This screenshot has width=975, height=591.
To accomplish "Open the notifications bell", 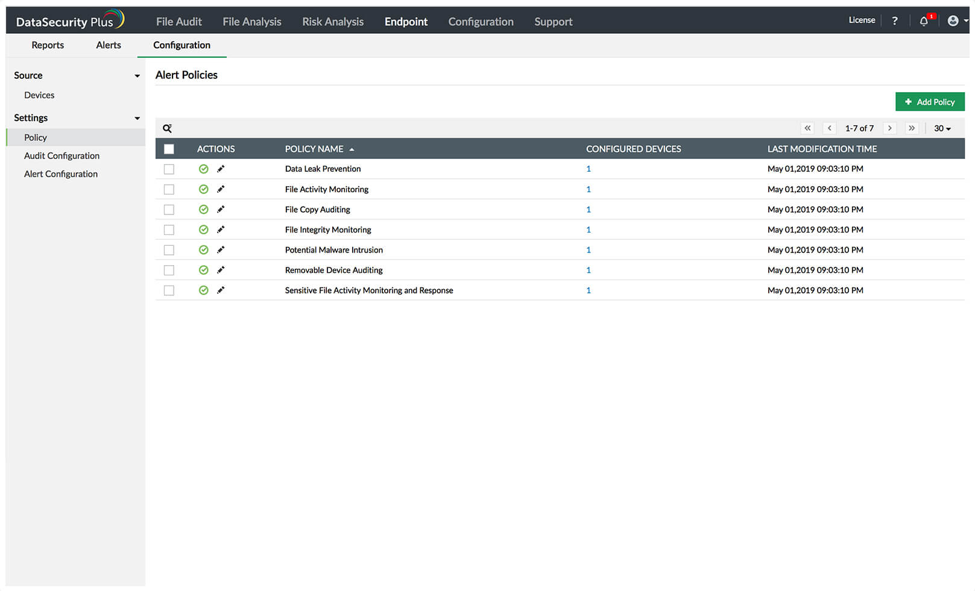I will pos(924,21).
